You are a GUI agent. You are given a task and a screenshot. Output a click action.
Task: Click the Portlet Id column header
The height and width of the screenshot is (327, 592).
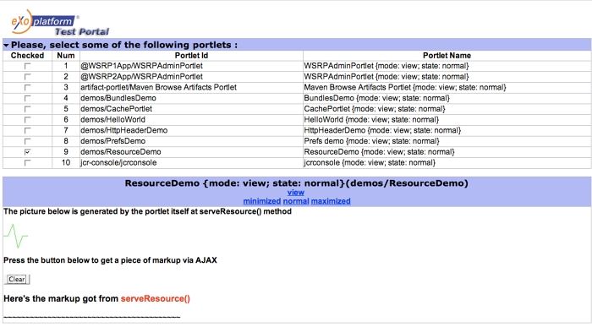click(x=191, y=56)
